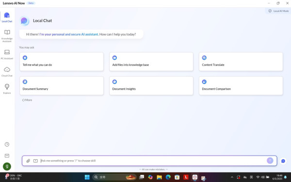Open network Wi-Fi tray icon
The image size is (291, 182).
(258, 177)
